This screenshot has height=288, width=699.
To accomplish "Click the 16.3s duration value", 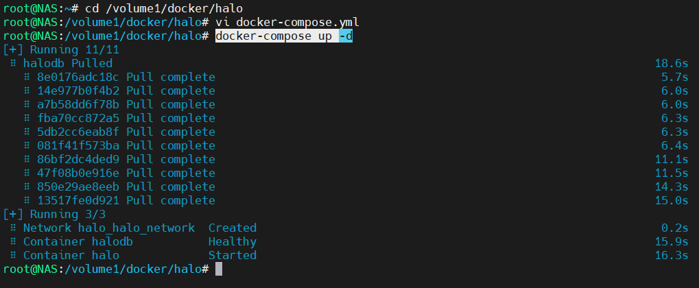I will [671, 255].
